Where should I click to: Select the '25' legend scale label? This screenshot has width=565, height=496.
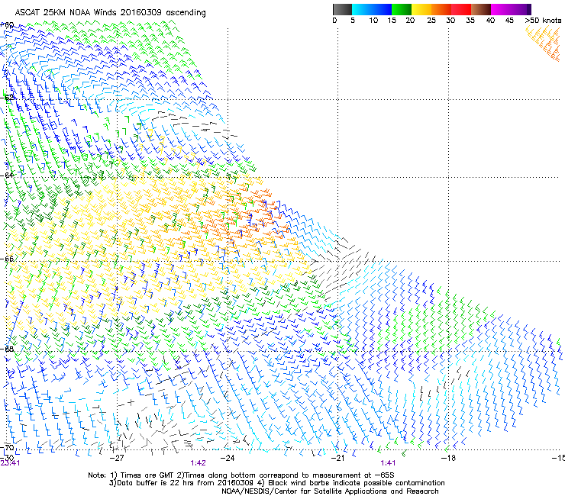pyautogui.click(x=431, y=21)
